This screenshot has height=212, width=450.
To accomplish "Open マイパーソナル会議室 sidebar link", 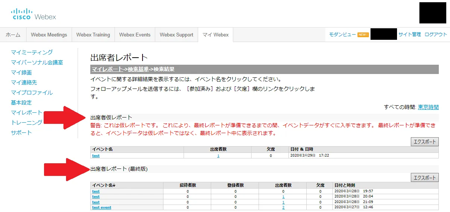I will pos(37,62).
